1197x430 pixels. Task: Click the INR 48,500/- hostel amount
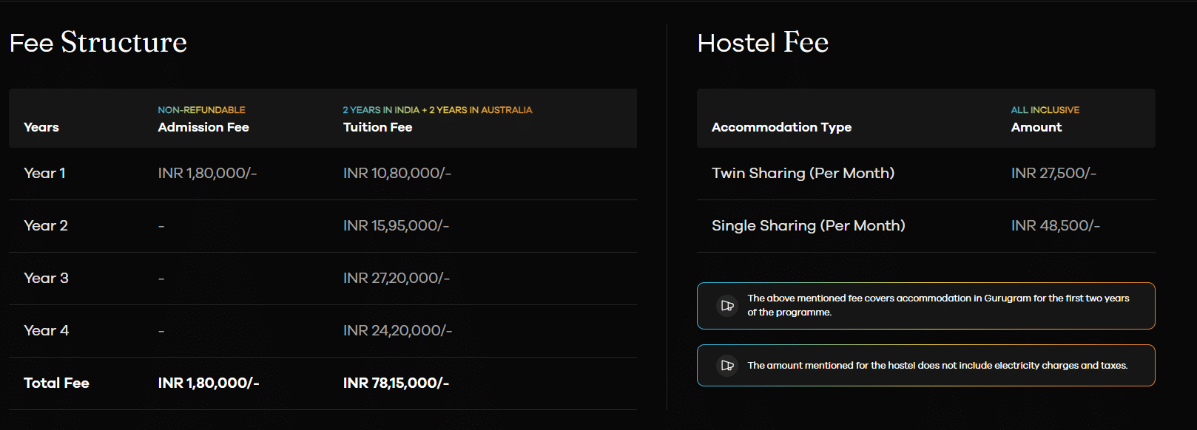[x=1055, y=225]
